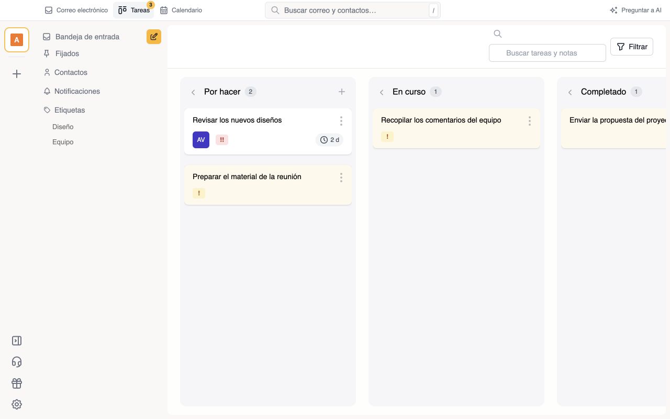Open options menu for Revisar los nuevos diseños
The image size is (670, 419).
pyautogui.click(x=341, y=121)
